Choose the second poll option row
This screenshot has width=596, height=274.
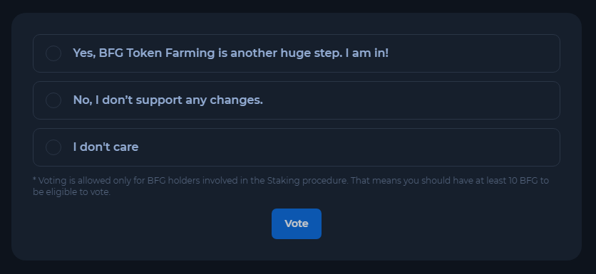(297, 100)
